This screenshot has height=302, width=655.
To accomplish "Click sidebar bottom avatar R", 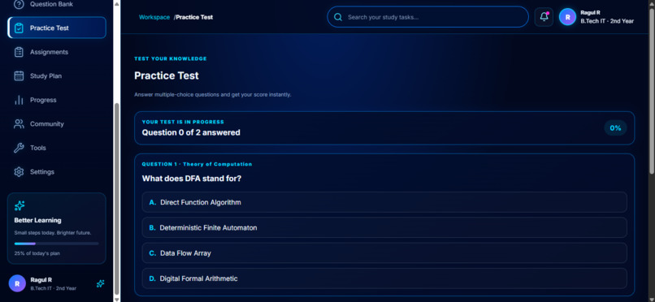I will pyautogui.click(x=17, y=283).
